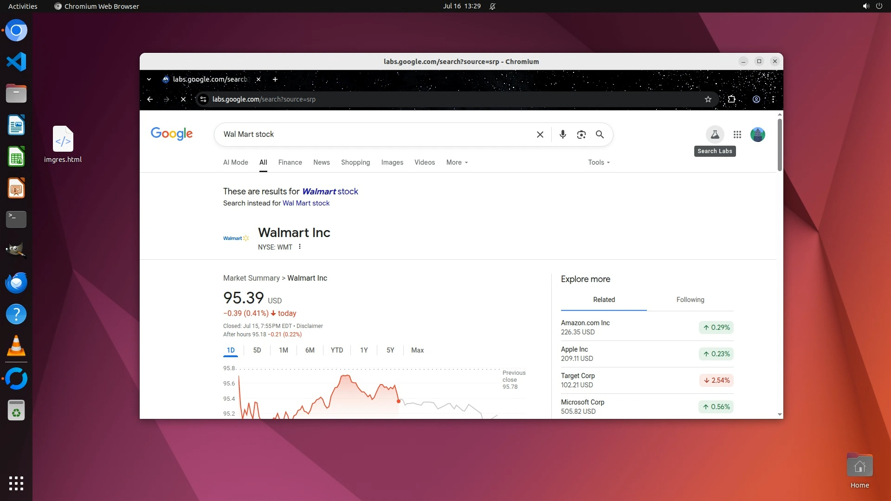Start voice search with microphone icon
891x501 pixels.
562,135
